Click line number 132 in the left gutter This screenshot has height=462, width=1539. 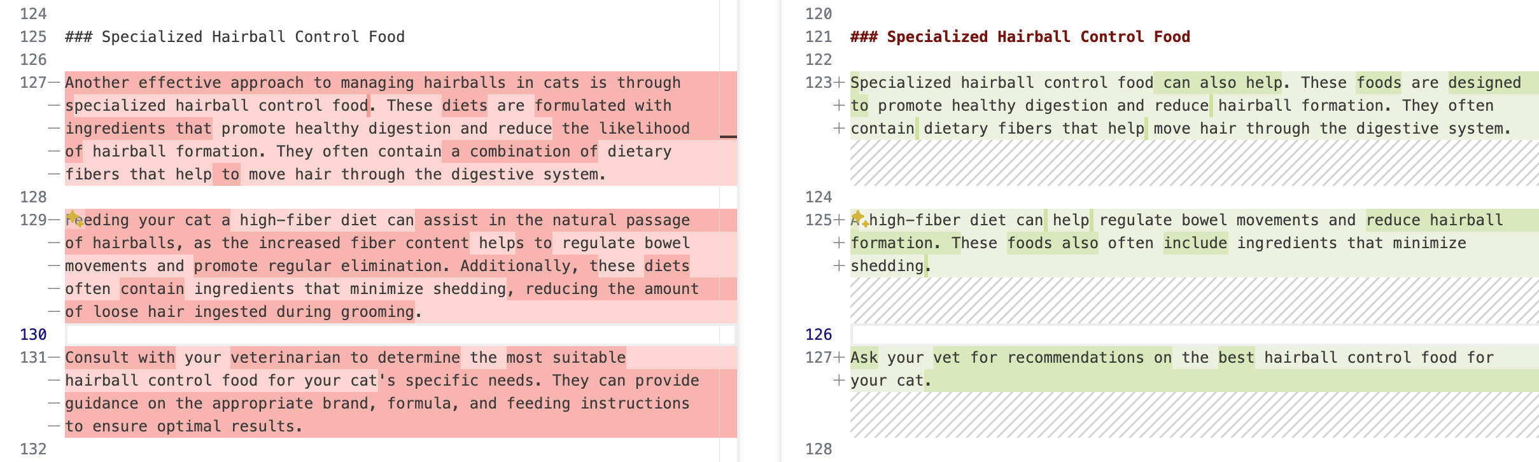[33, 449]
